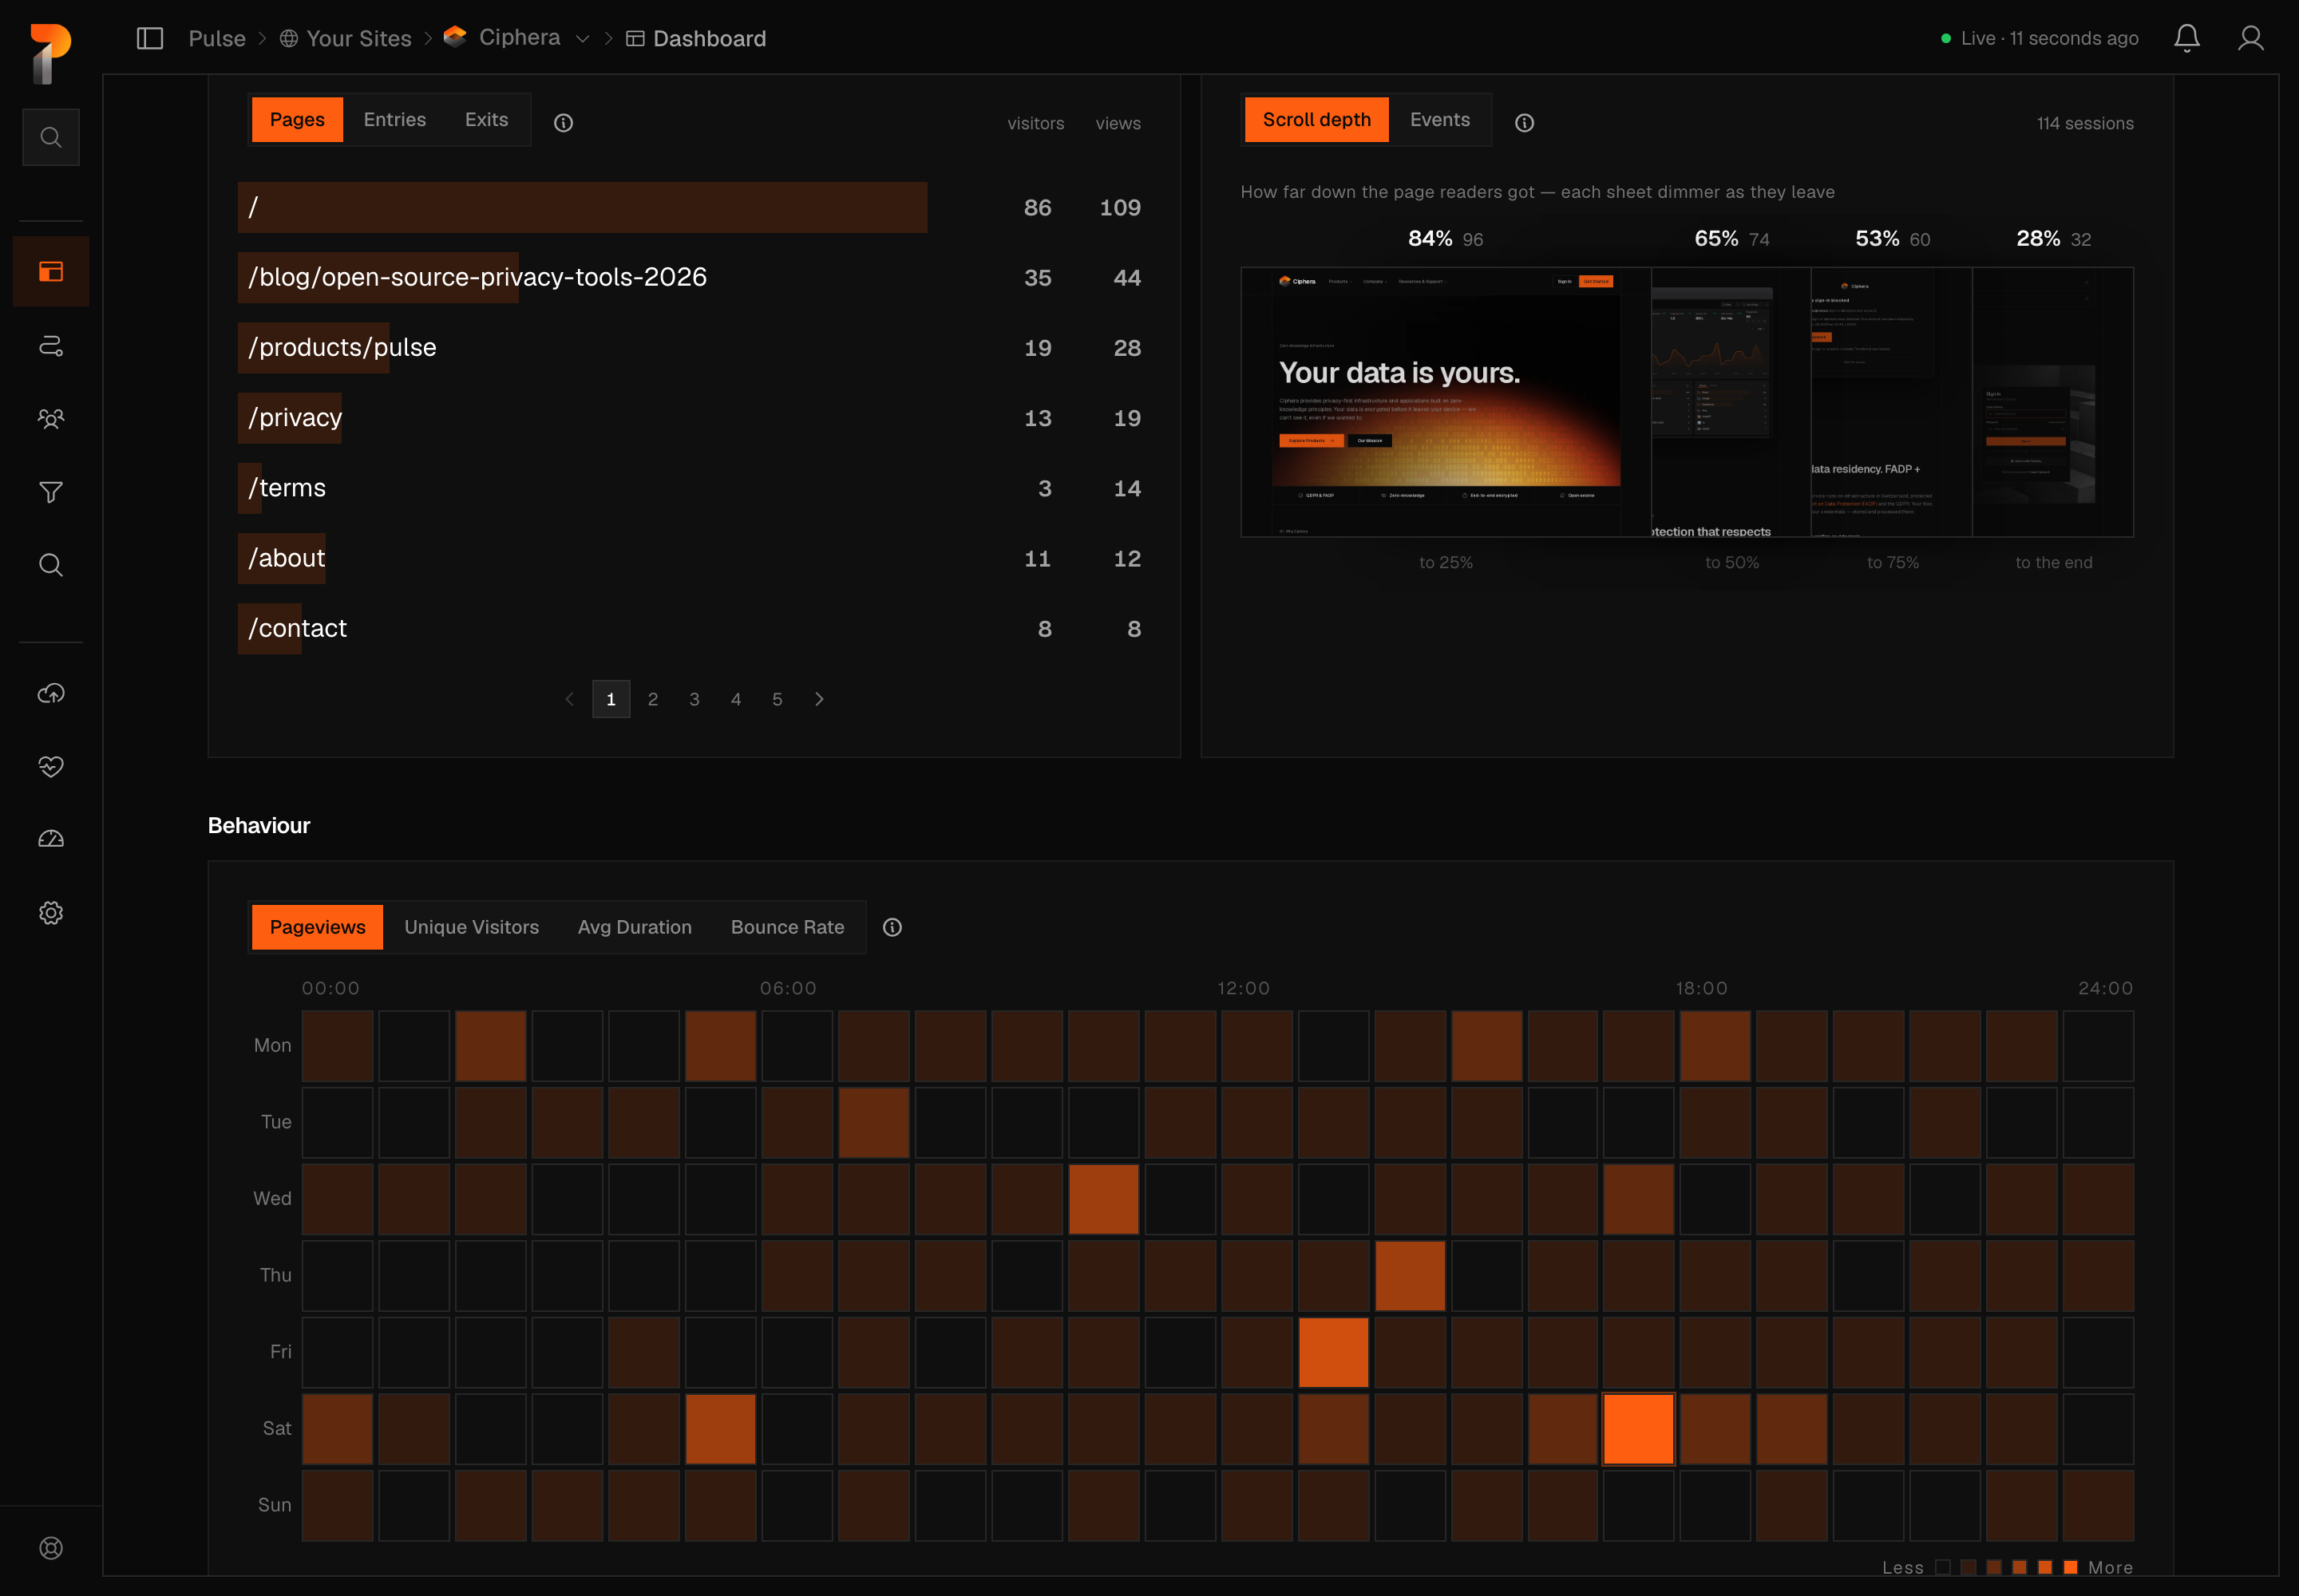Screen dimensions: 2299x1596
Task: Open the audience people icon in the sidebar
Action: [x=51, y=419]
